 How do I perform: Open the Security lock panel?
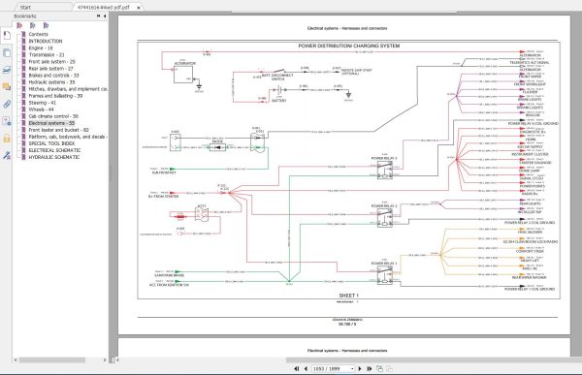tap(7, 139)
